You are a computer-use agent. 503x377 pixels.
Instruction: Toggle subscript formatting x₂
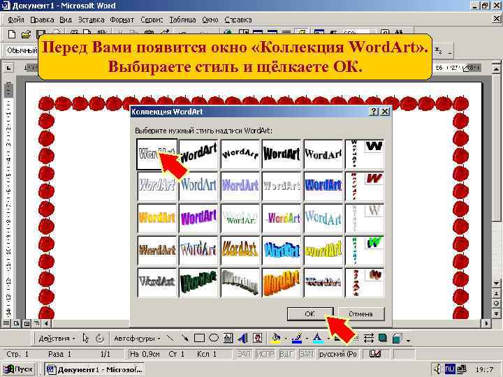438,50
